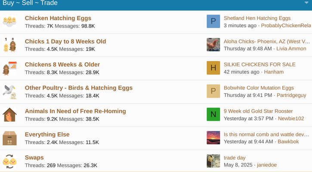
Task: Open Animals In Need of Free Re-Homing
Action: [75, 111]
